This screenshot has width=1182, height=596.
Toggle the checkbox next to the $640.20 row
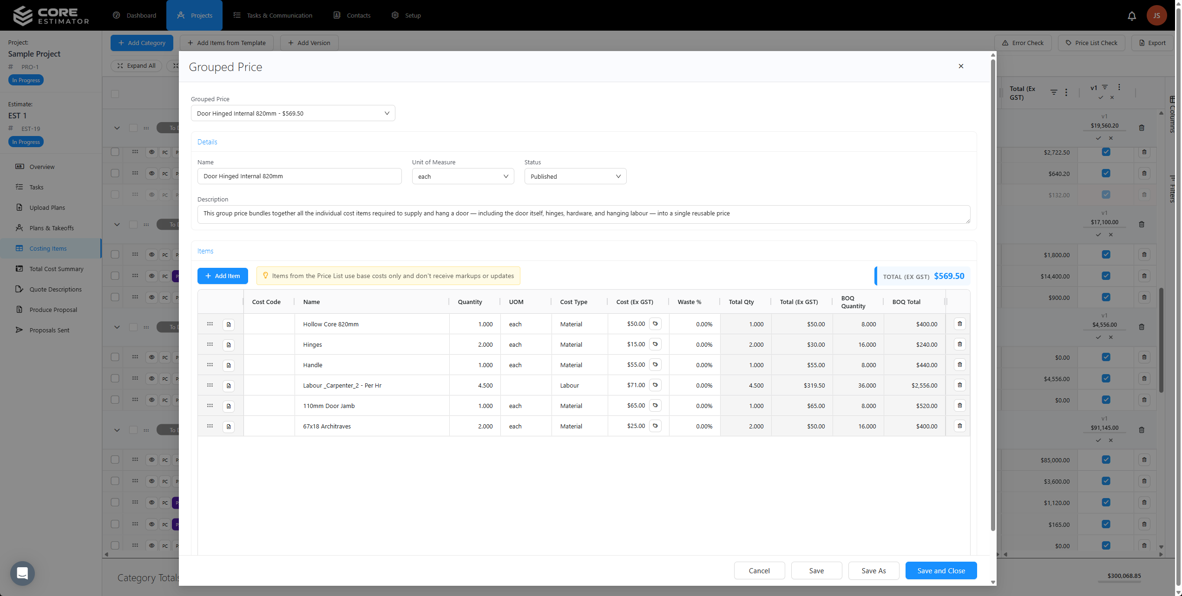(1105, 173)
